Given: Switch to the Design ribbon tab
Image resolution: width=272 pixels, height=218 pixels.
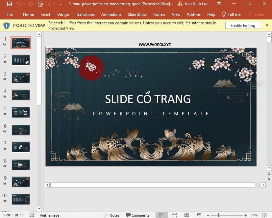Looking at the screenshot, I should tap(63, 14).
